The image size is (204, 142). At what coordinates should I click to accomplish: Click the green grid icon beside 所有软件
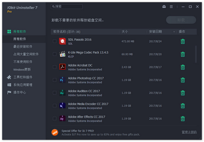(9, 32)
